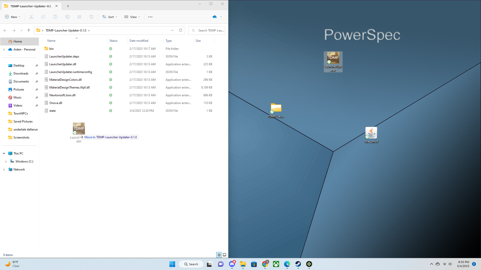Switch to details view toggle in status bar
Screen dimensions: 481x270
click(219, 255)
